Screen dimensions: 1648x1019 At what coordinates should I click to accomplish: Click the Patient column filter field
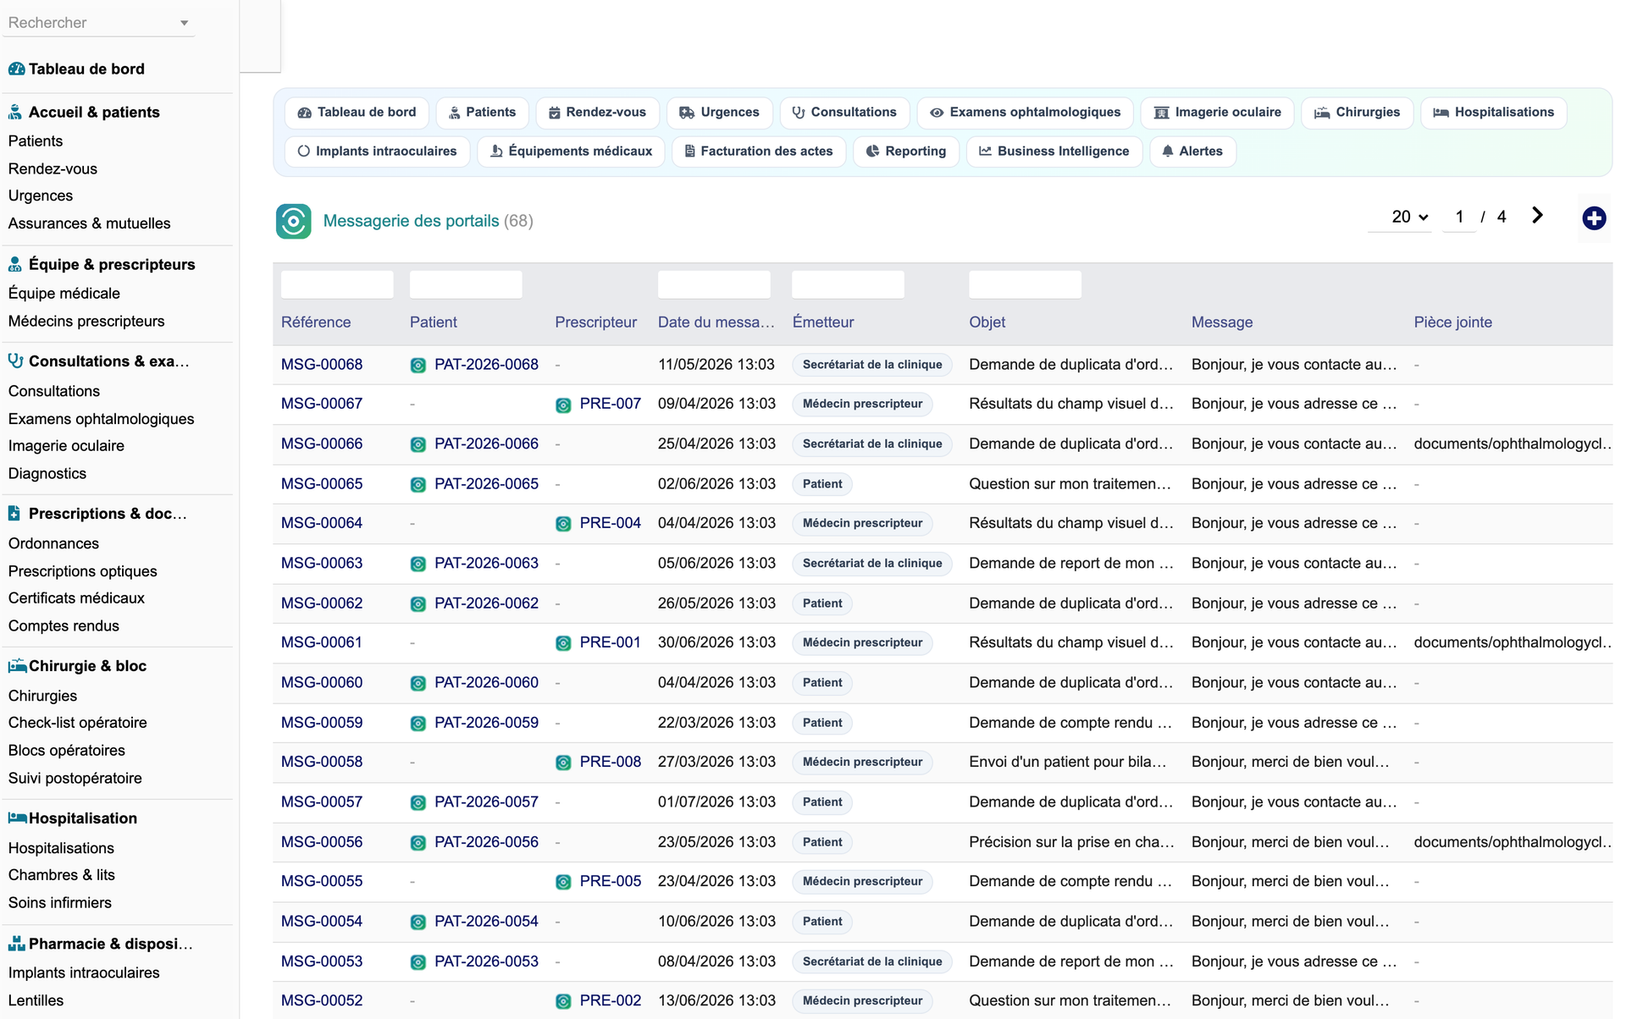[466, 284]
